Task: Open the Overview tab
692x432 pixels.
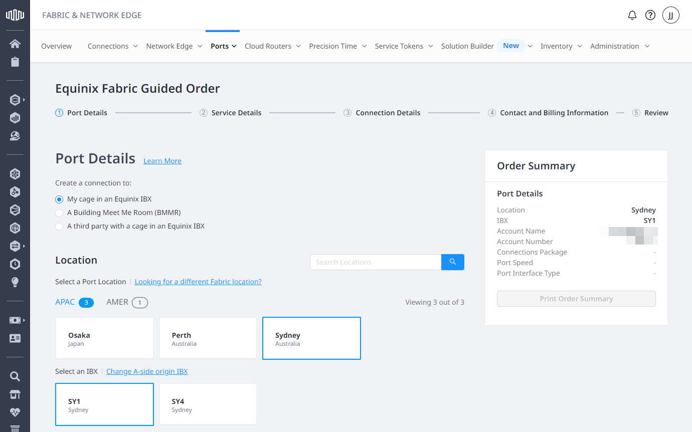Action: click(56, 46)
